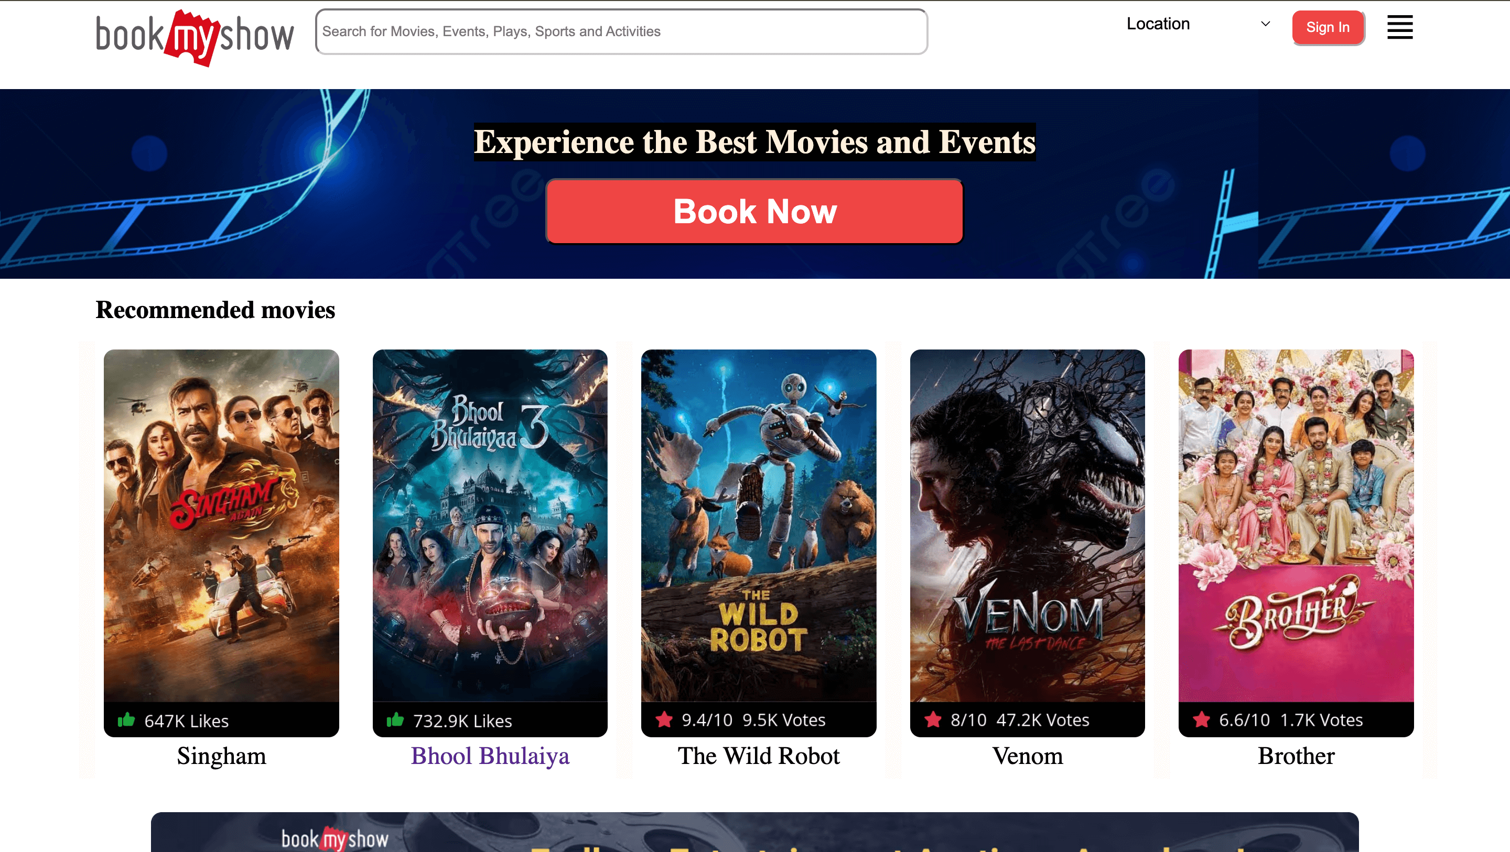The height and width of the screenshot is (852, 1510).
Task: Open the hamburger menu icon
Action: pos(1399,27)
